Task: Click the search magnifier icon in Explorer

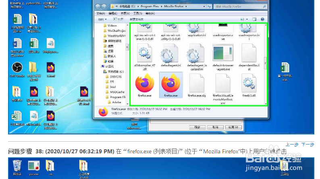Action: pyautogui.click(x=264, y=6)
